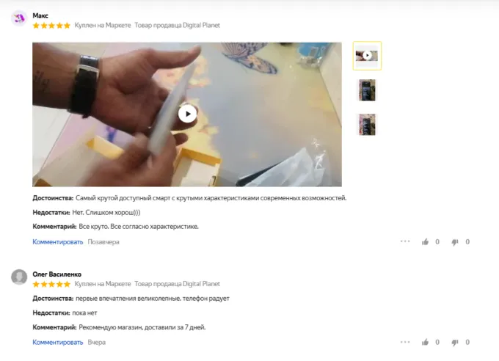The height and width of the screenshot is (361, 499).
Task: Like Олег Василенко's review with thumbs up
Action: [425, 342]
